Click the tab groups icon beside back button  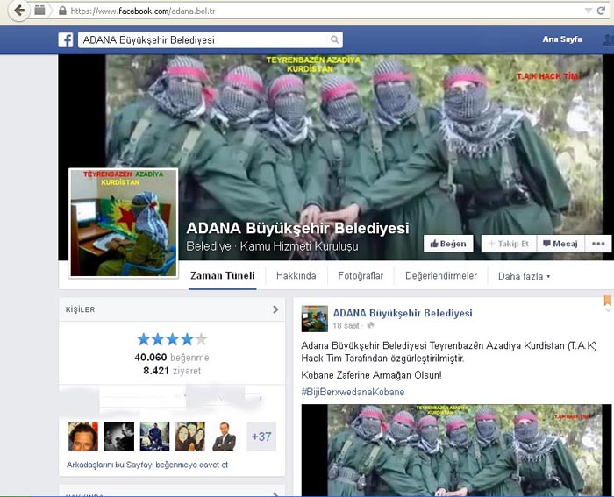39,10
